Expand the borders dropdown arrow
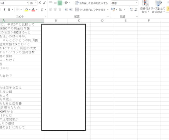Screen dimensions: 169x140 (21, 10)
